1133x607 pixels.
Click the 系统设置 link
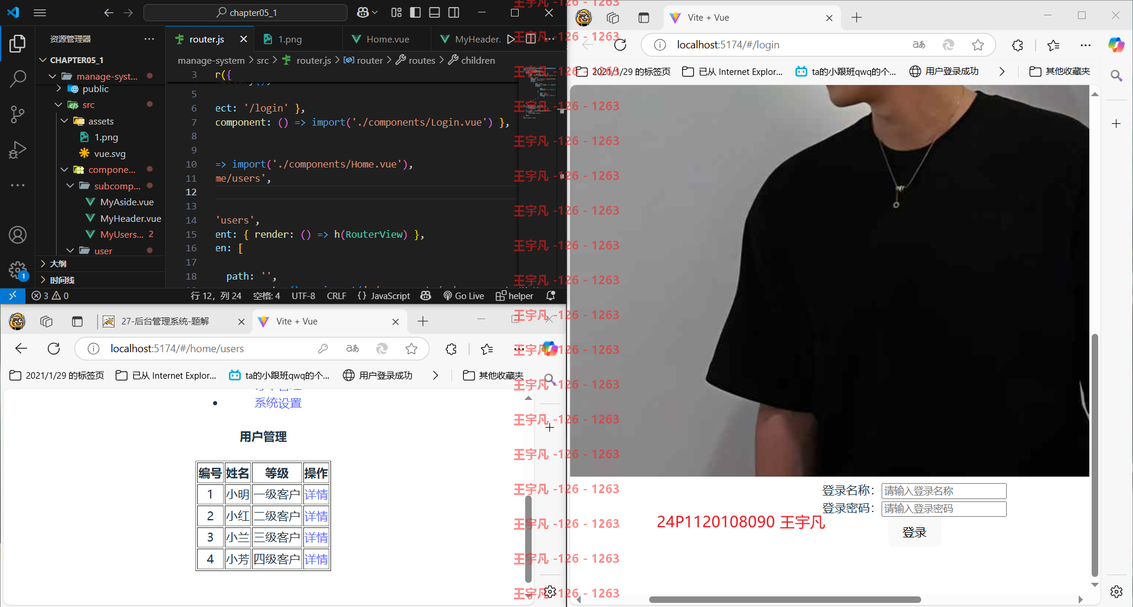pos(278,403)
